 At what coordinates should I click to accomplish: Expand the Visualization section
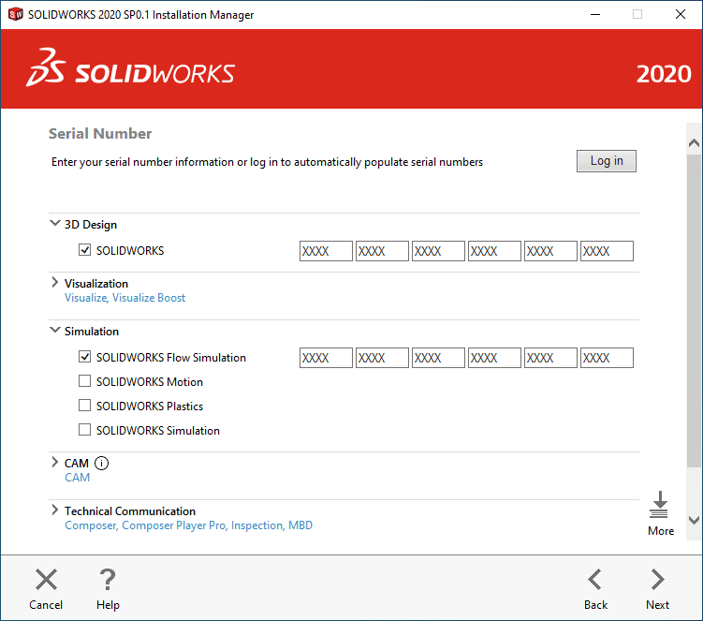point(54,283)
